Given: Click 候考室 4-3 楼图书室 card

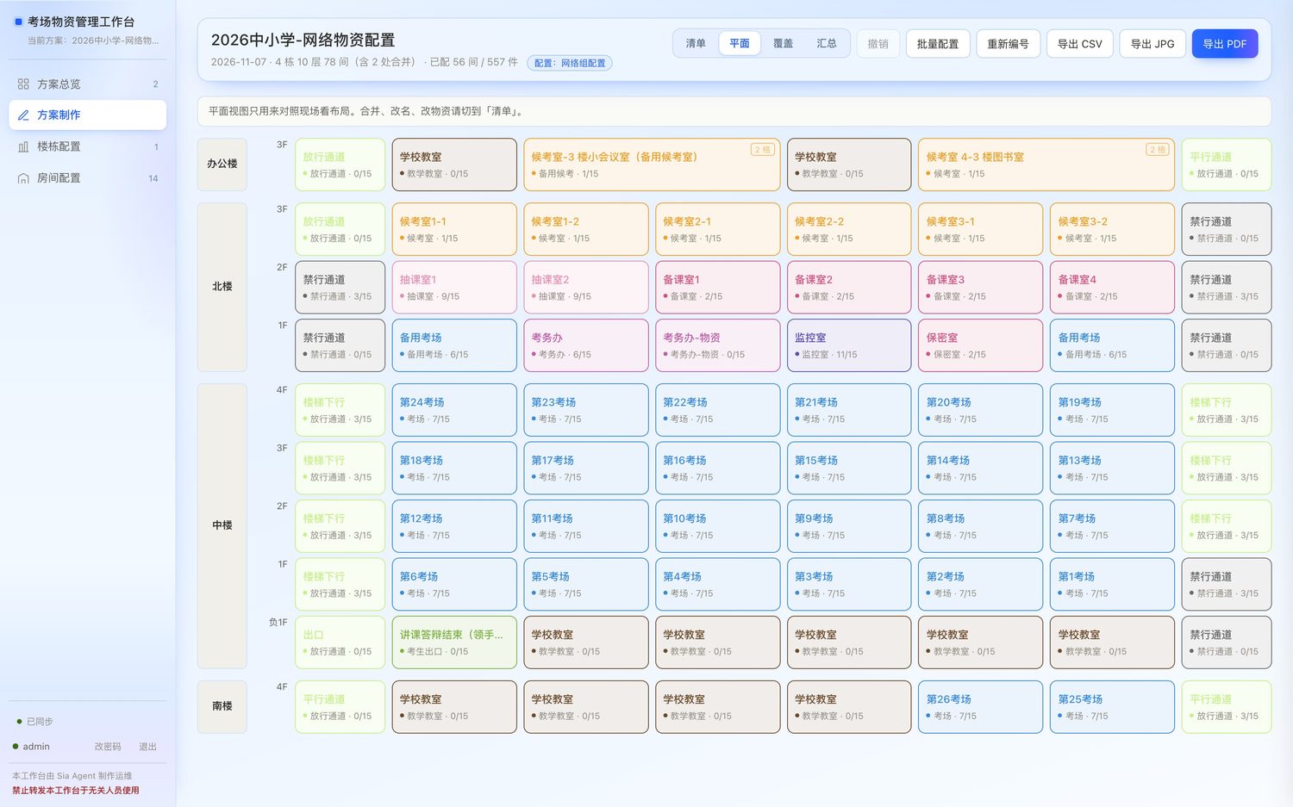Looking at the screenshot, I should 1046,165.
